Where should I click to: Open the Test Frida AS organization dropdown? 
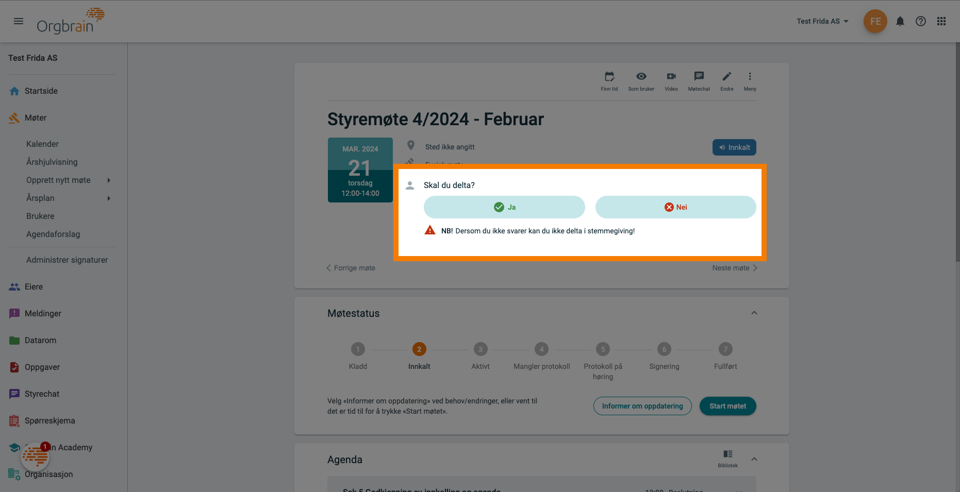point(822,21)
